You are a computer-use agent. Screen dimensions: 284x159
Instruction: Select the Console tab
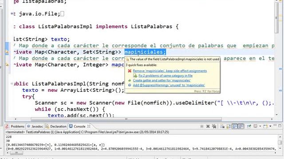(x=77, y=126)
